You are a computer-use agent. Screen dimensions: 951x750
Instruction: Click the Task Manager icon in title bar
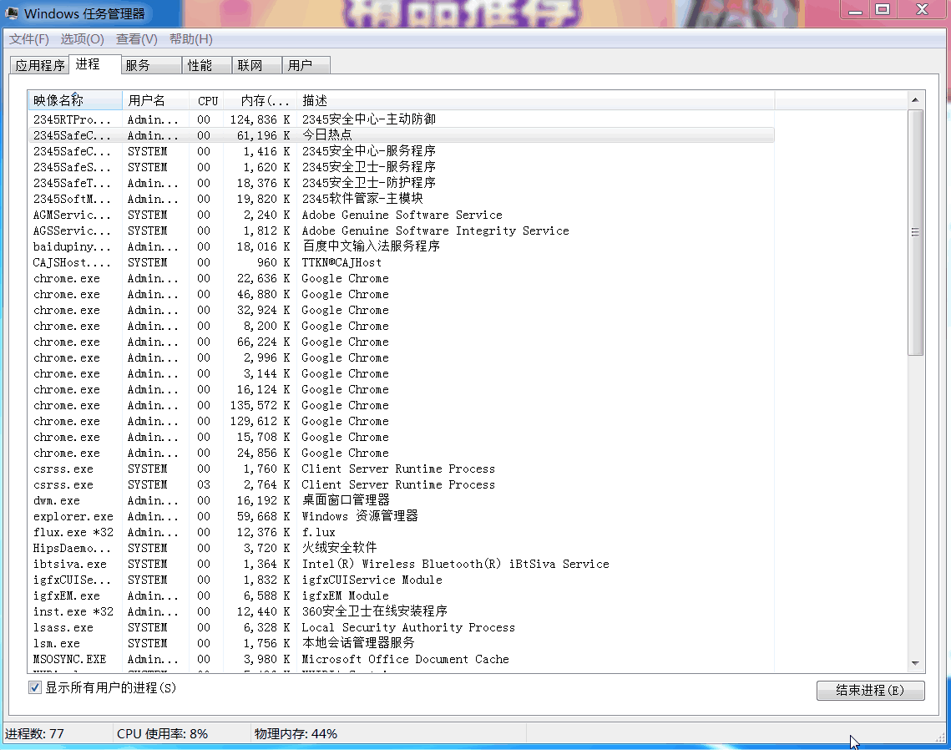(13, 13)
